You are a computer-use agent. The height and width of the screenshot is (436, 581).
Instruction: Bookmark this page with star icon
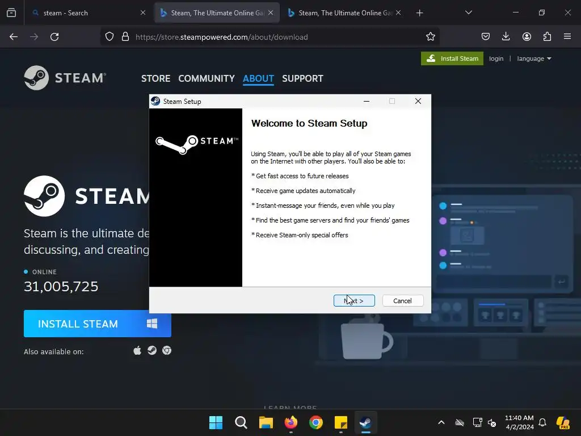[430, 37]
